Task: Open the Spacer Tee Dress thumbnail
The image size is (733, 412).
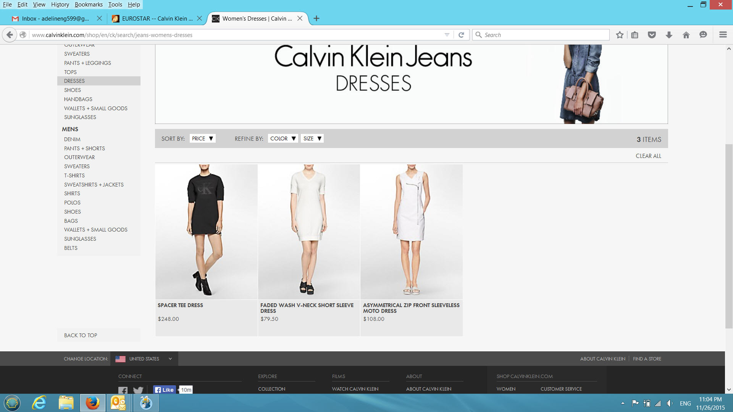Action: click(x=206, y=232)
